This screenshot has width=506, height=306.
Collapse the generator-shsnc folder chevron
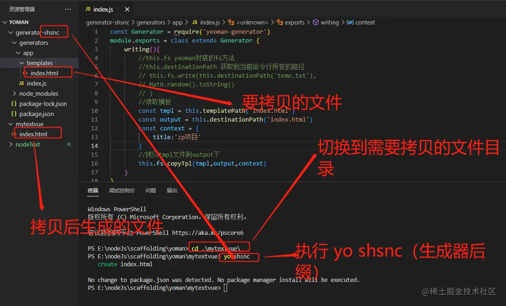(11, 32)
